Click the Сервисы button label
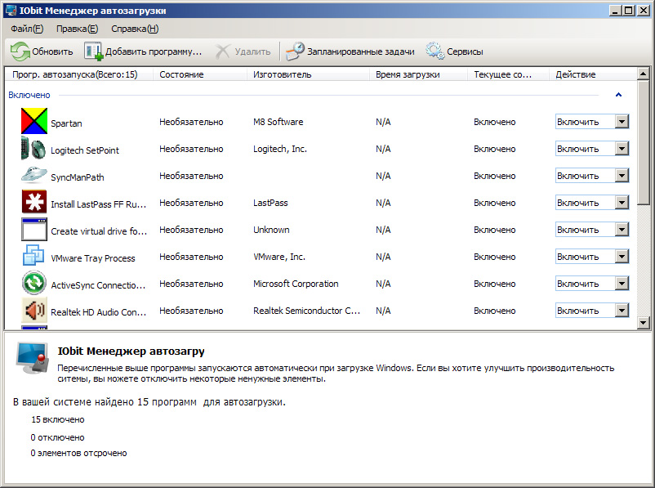655x488 pixels. 465,51
